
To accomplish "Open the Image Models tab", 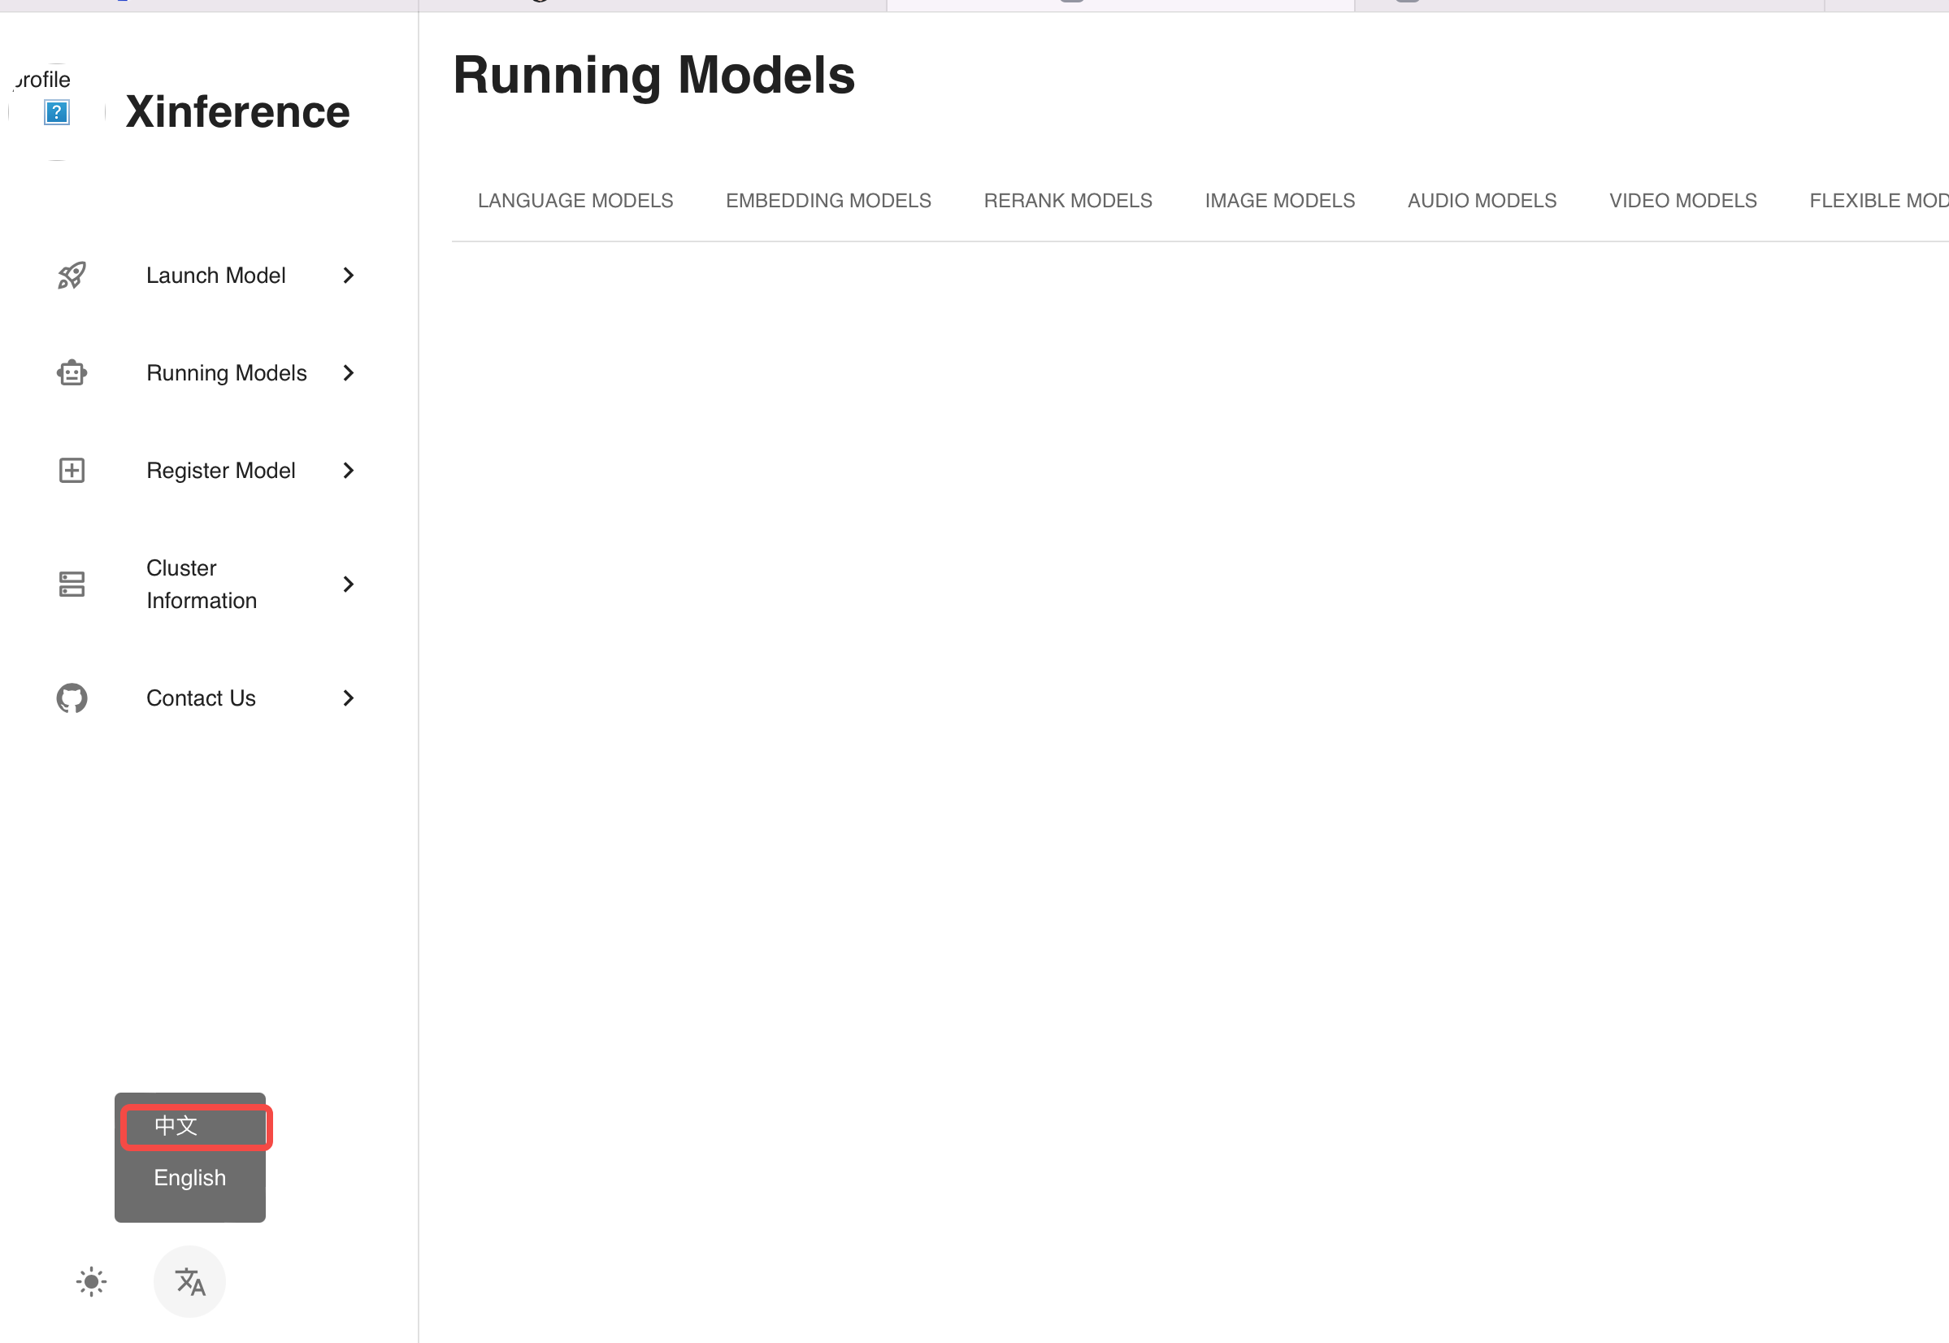I will click(x=1279, y=200).
